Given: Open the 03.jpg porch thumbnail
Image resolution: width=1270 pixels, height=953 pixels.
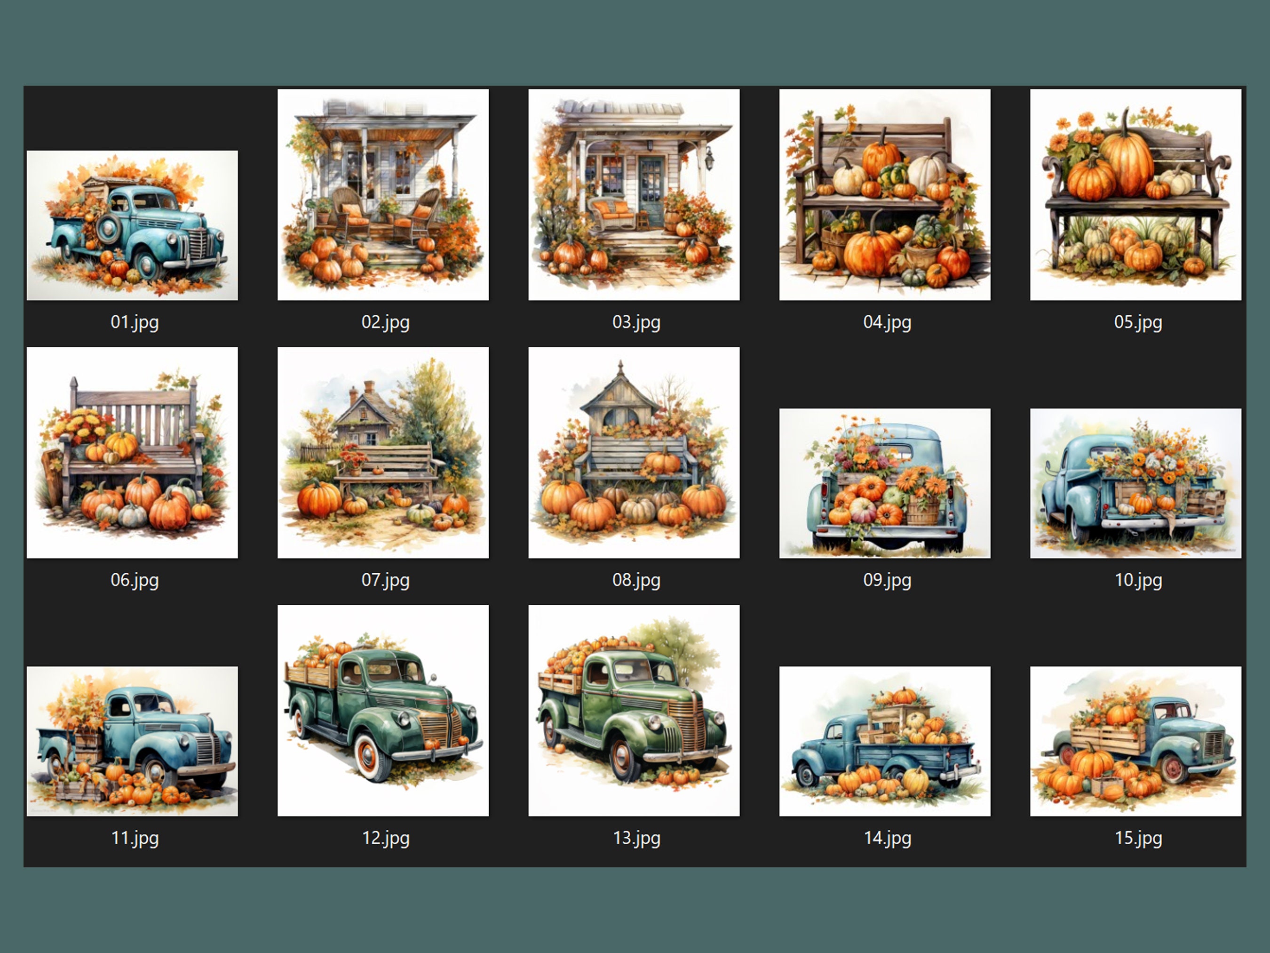Looking at the screenshot, I should tap(634, 194).
